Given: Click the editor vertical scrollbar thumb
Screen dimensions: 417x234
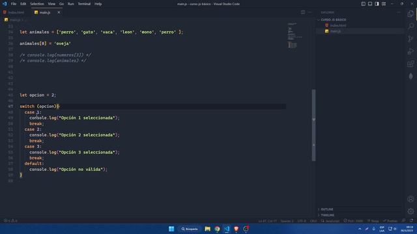Looking at the screenshot, I should [x=313, y=125].
